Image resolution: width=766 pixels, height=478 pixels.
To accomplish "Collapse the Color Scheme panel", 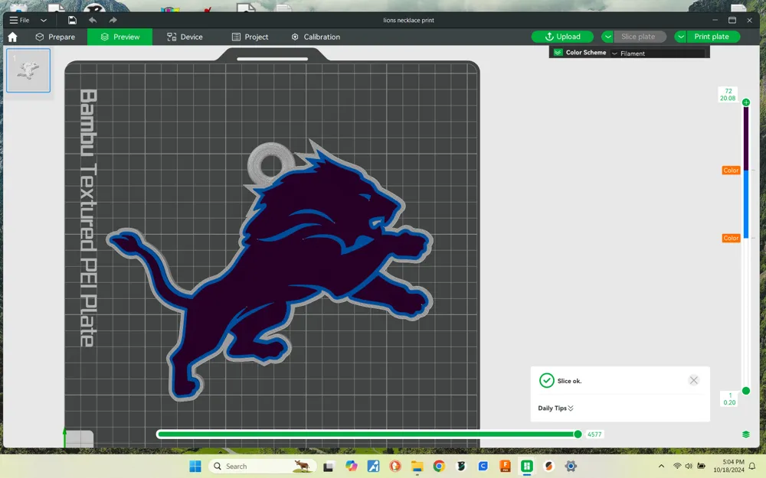I will 558,52.
